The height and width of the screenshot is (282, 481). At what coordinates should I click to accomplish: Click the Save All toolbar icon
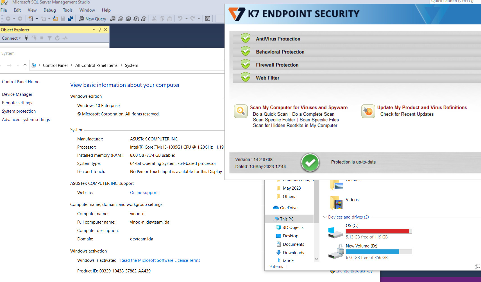click(71, 19)
